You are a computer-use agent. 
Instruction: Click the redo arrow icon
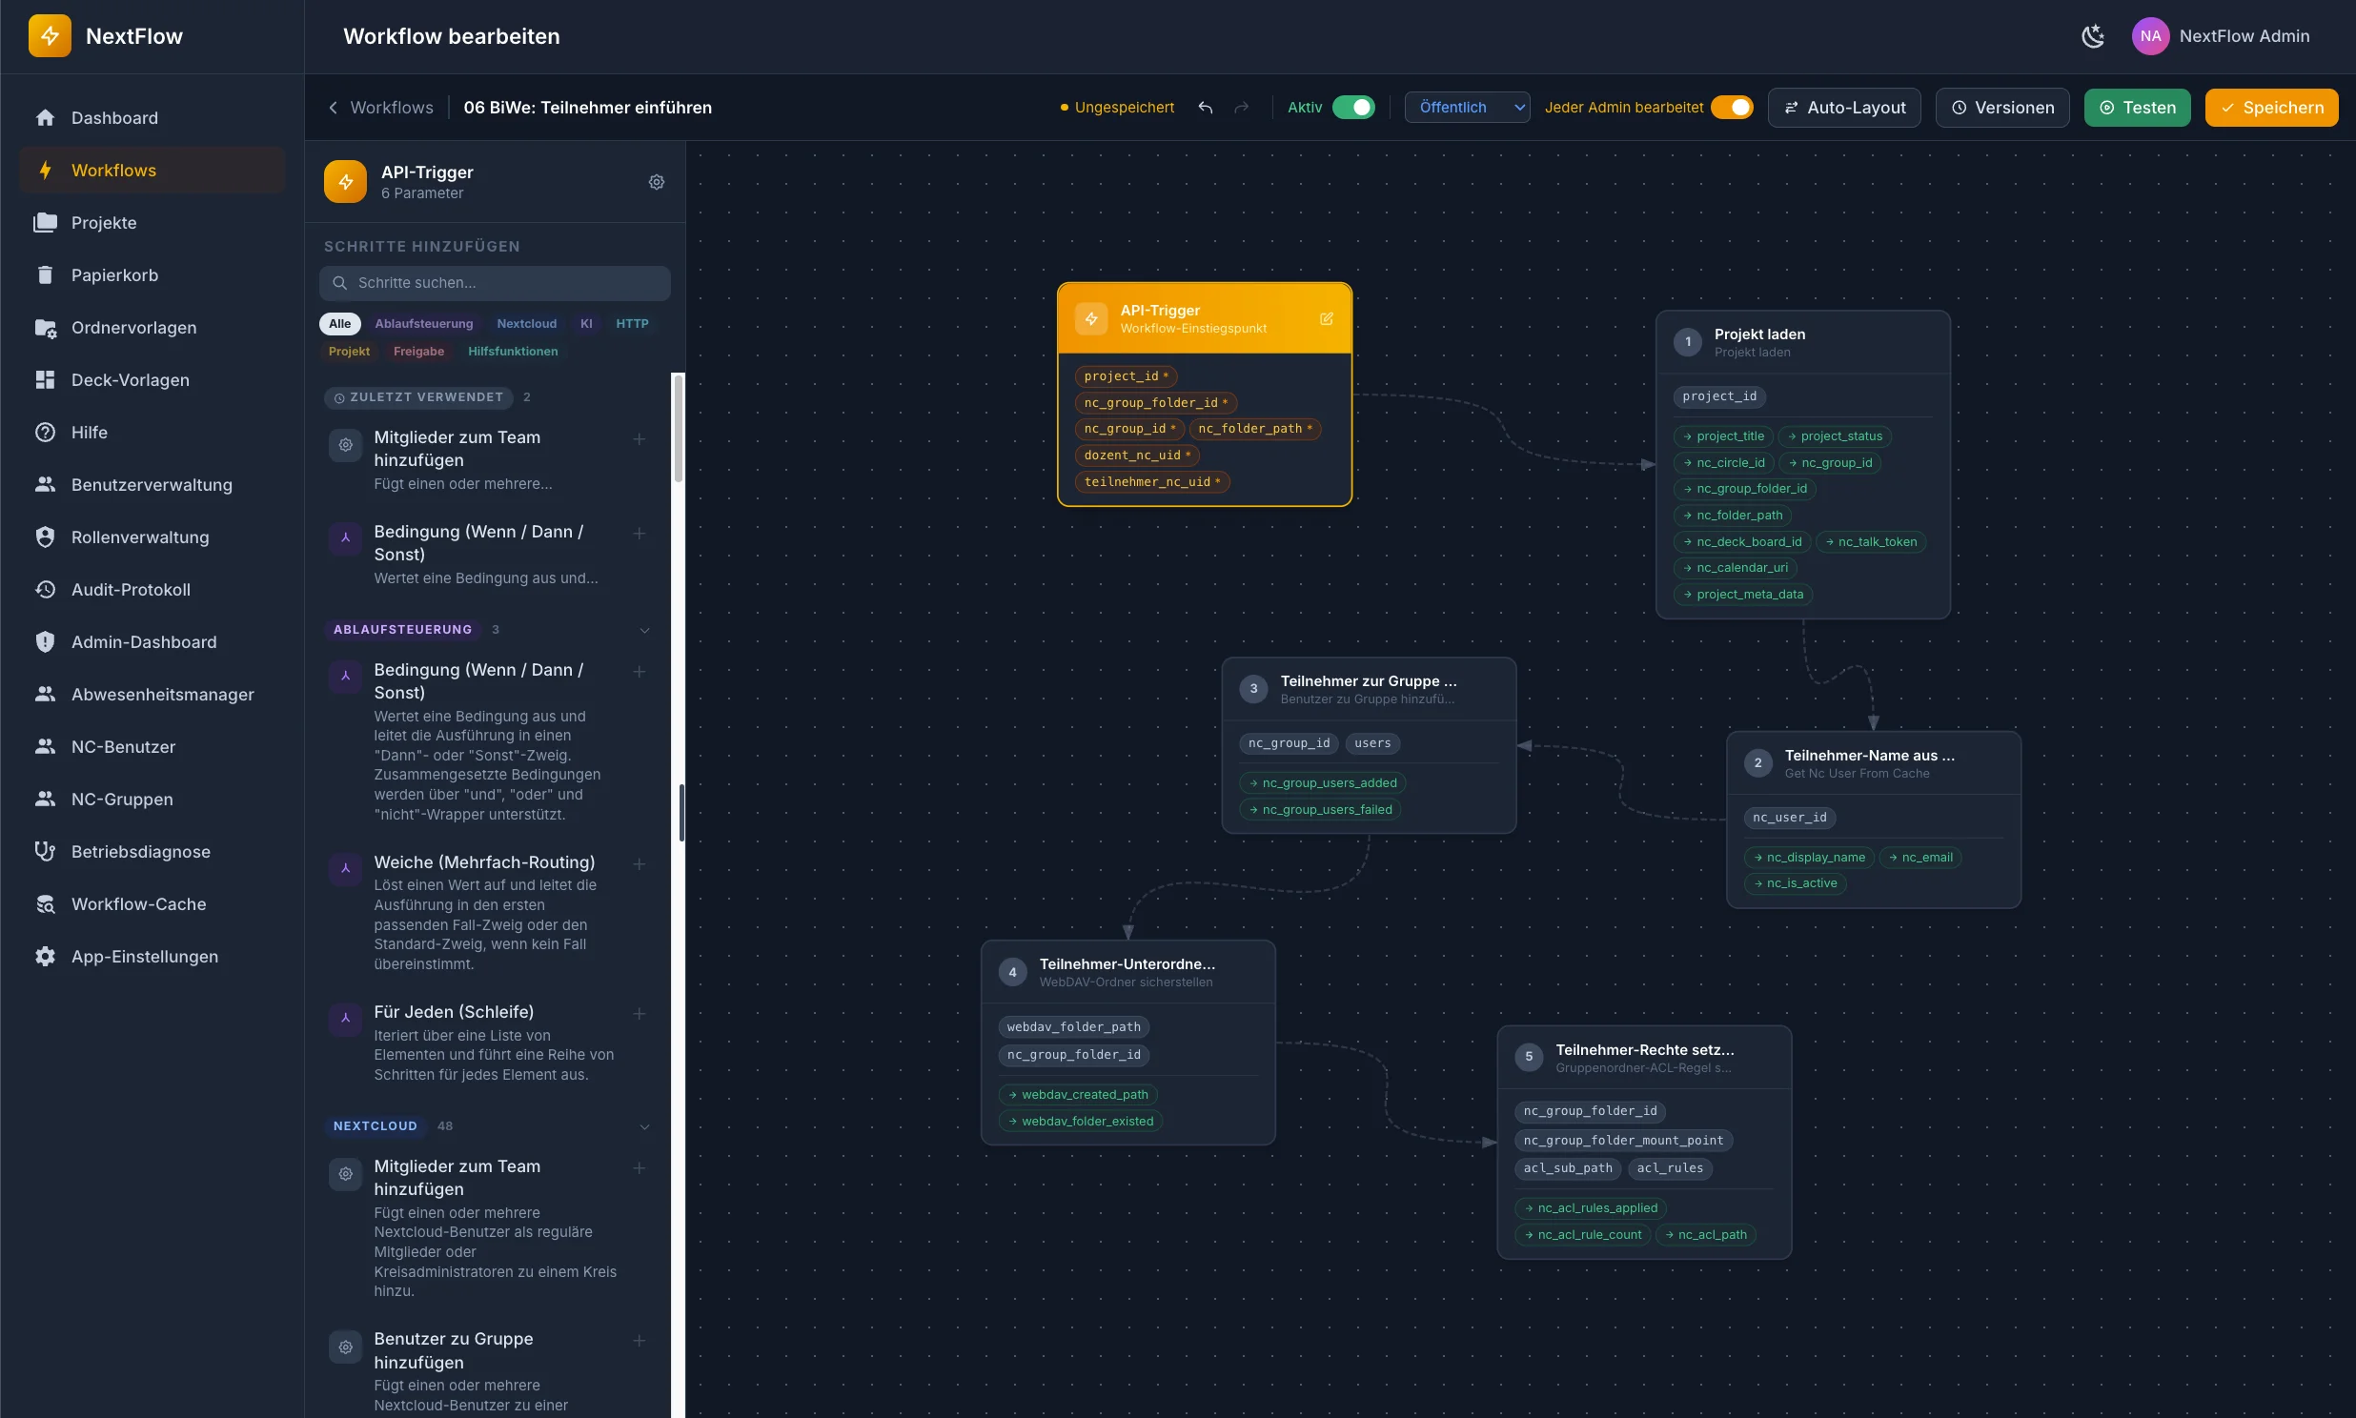tap(1241, 108)
